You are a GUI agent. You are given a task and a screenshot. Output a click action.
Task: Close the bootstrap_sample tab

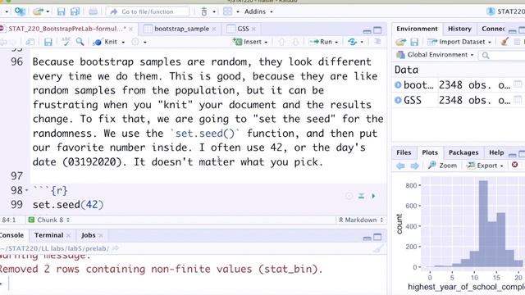tap(214, 29)
